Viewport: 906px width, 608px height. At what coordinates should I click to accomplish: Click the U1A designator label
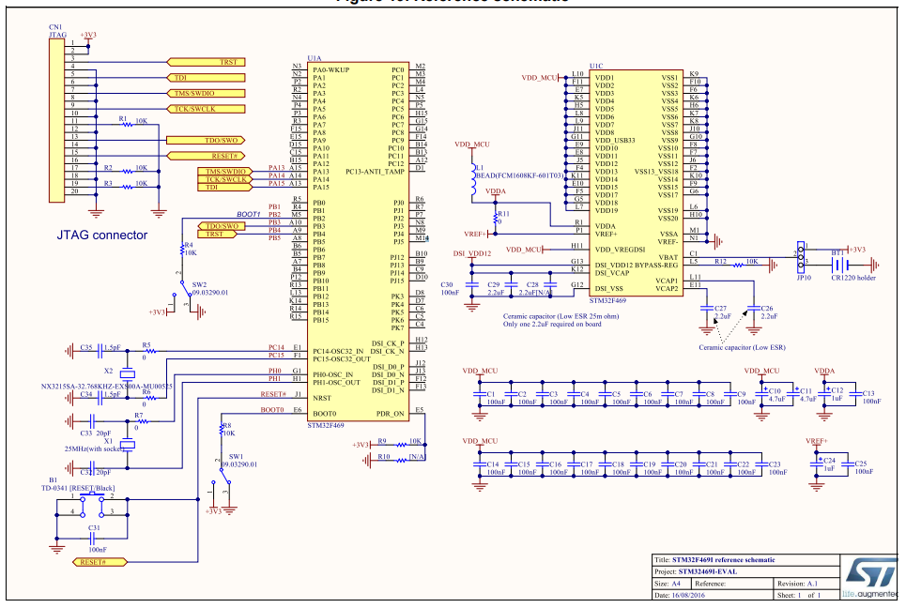(x=315, y=58)
